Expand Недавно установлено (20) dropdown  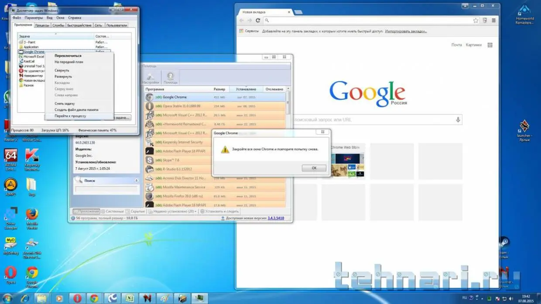pyautogui.click(x=173, y=211)
